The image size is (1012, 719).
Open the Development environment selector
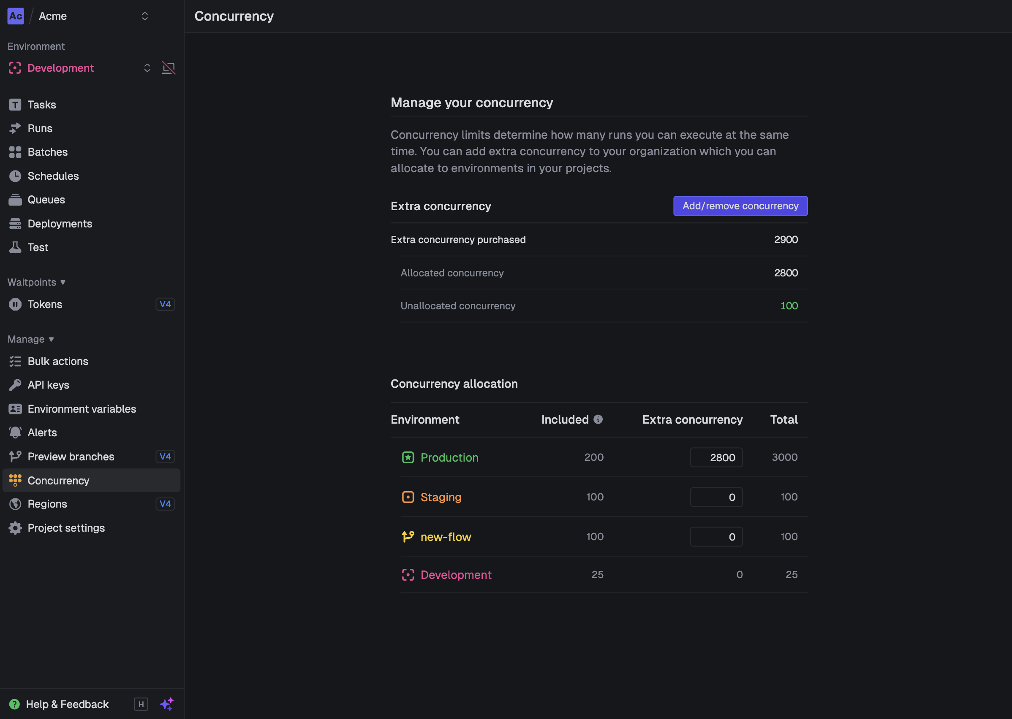[147, 68]
